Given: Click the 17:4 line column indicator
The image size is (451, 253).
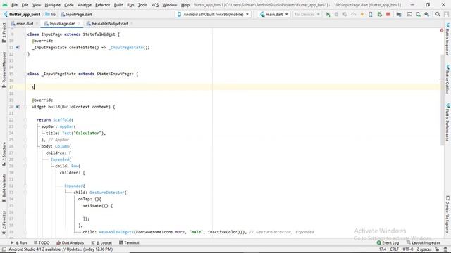Looking at the screenshot, I should tap(382, 249).
